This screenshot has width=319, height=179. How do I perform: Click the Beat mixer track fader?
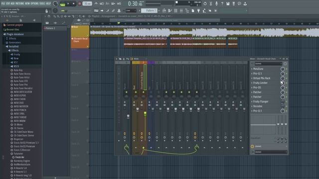click(138, 109)
